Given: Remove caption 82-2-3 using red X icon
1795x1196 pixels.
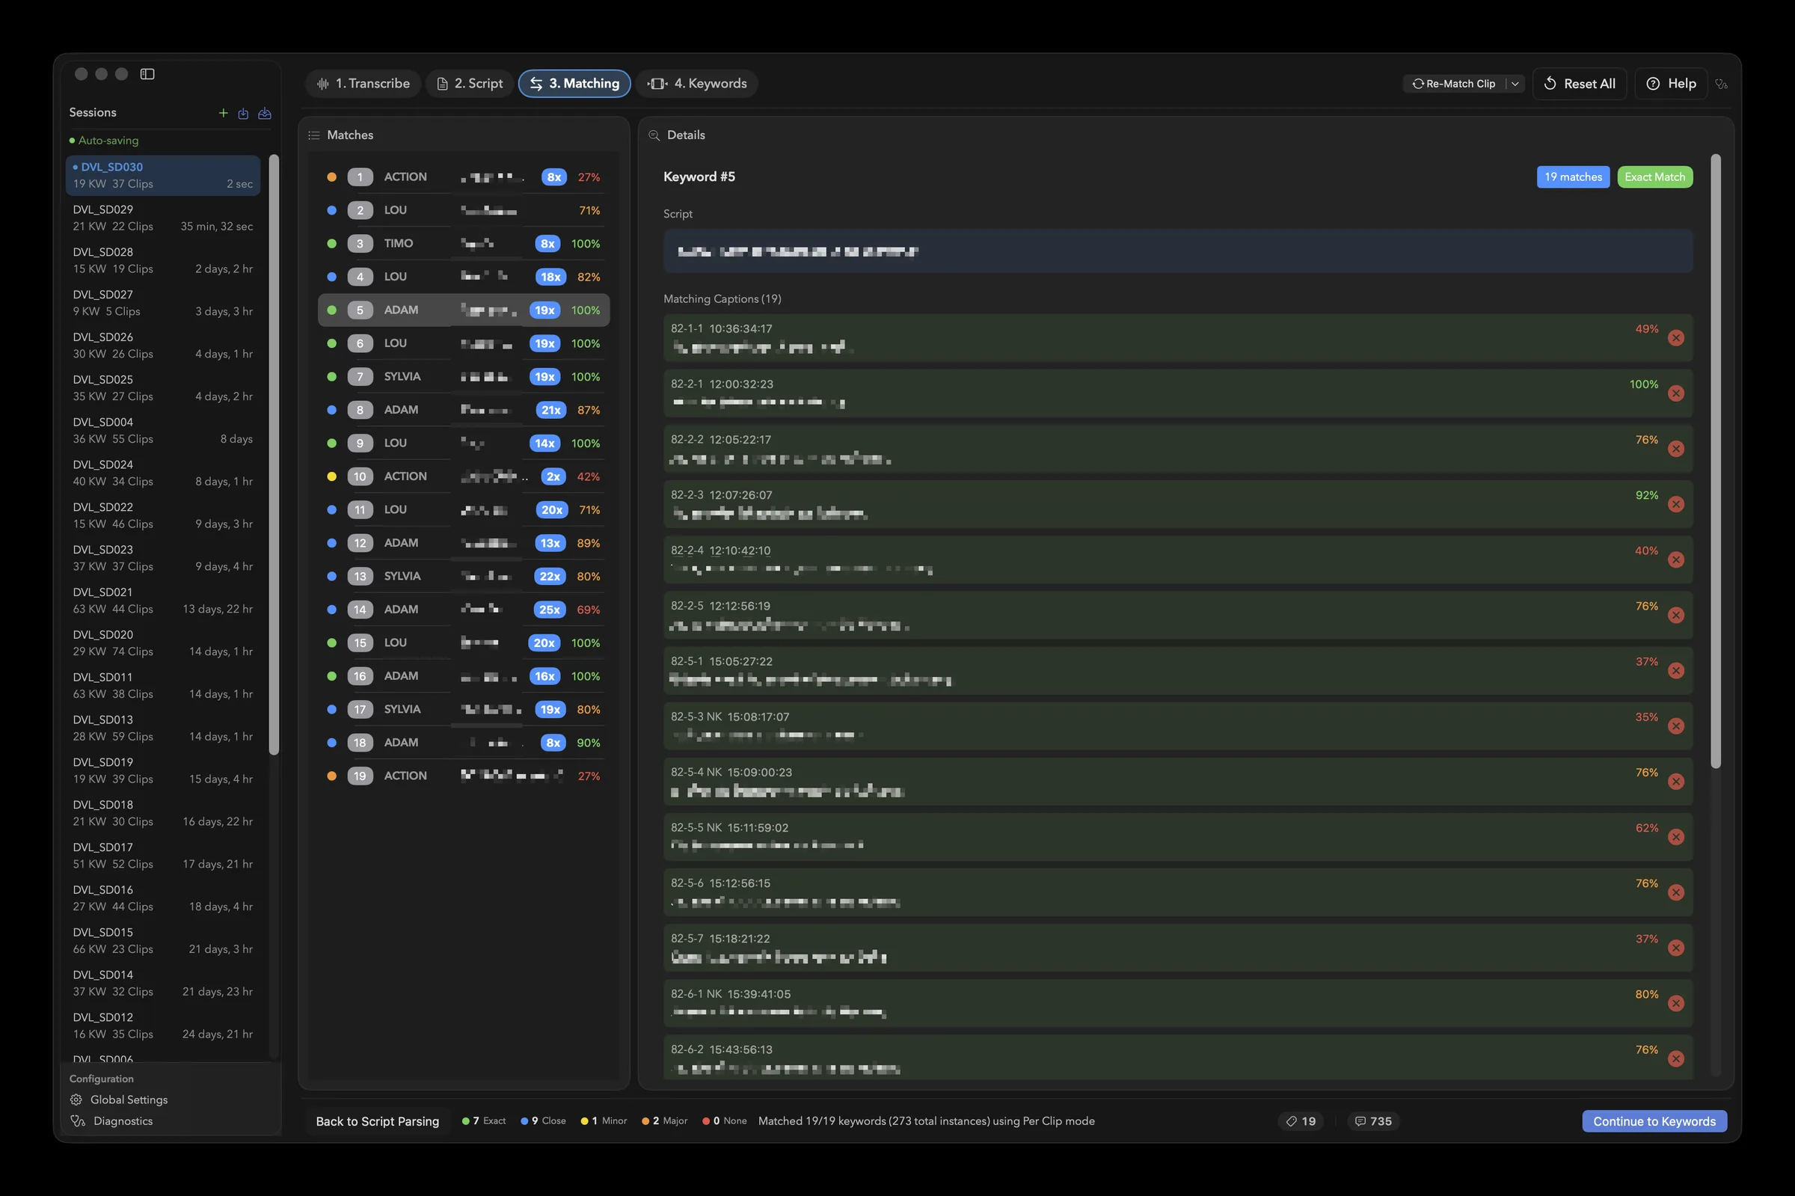Looking at the screenshot, I should 1675,504.
